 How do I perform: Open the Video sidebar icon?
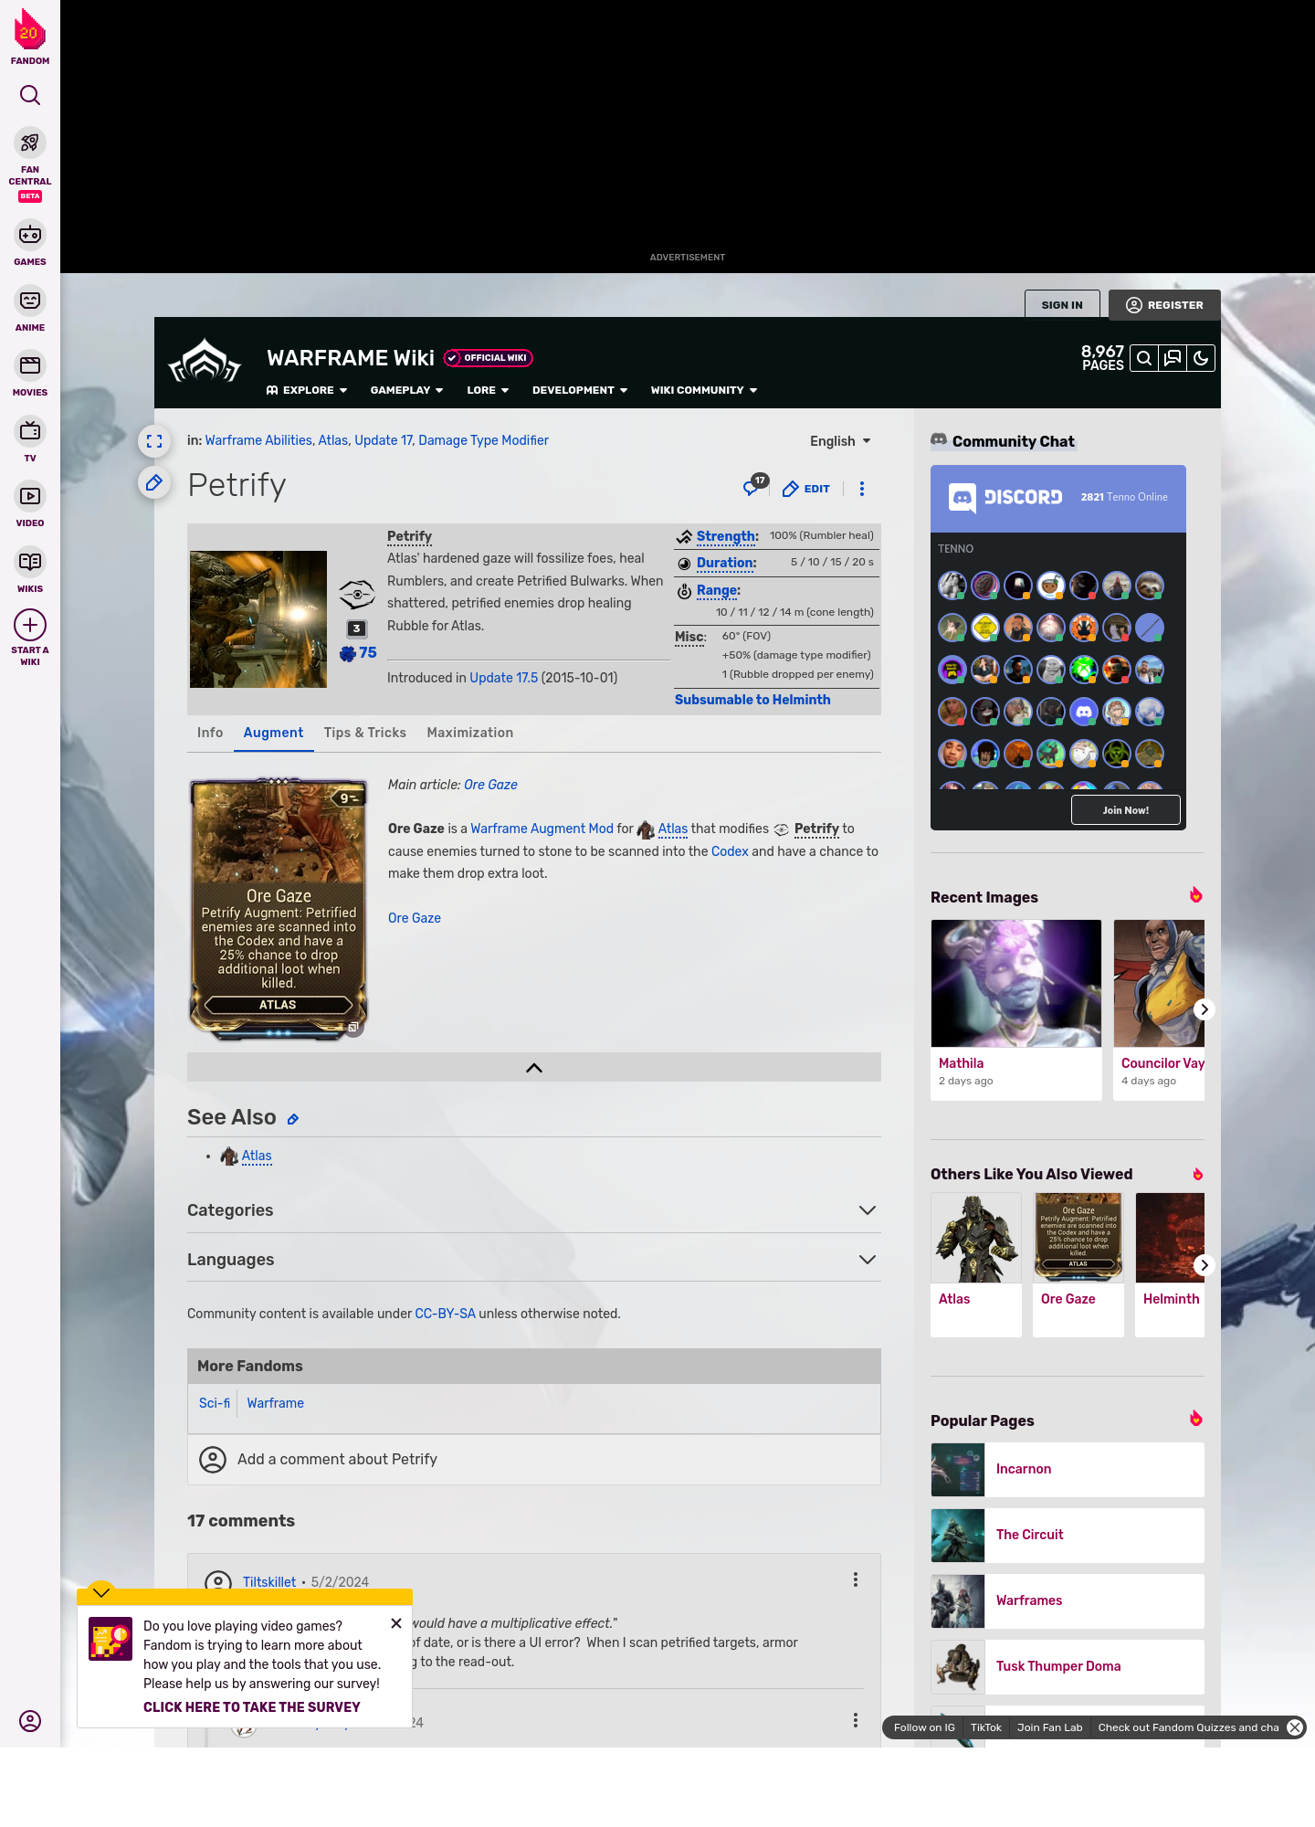[30, 496]
